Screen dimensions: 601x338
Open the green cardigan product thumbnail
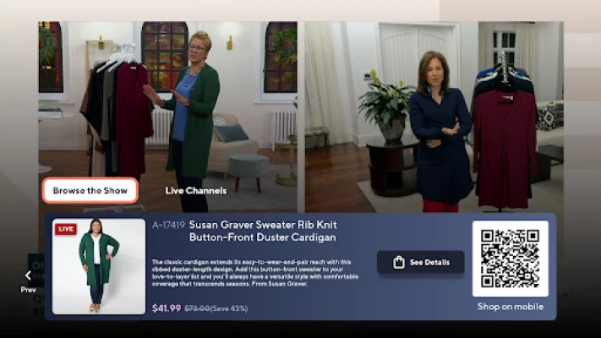(x=99, y=266)
